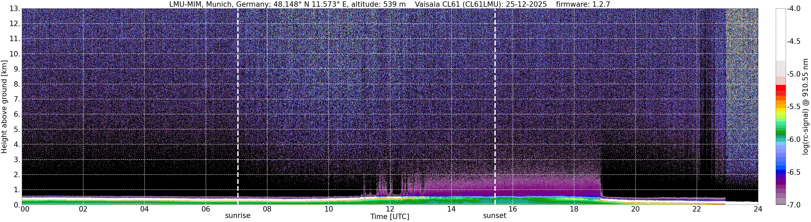Click the -4.0 tick on the colorbar
The image size is (811, 222).
(793, 9)
